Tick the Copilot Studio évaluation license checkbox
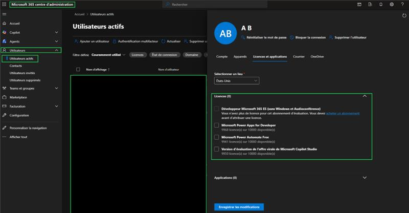The width and height of the screenshot is (409, 213). tap(216, 149)
